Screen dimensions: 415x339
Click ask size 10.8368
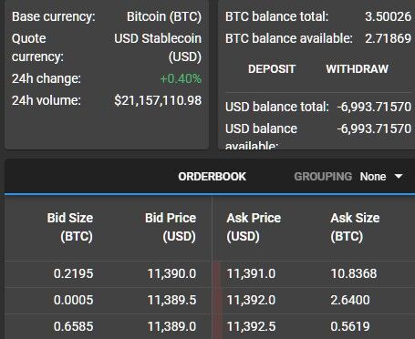pos(354,273)
